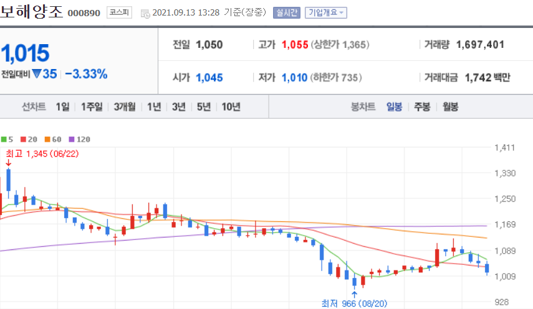Viewport: 533px width, 309px height.
Task: Click the 1,169 price axis label
Action: click(505, 224)
